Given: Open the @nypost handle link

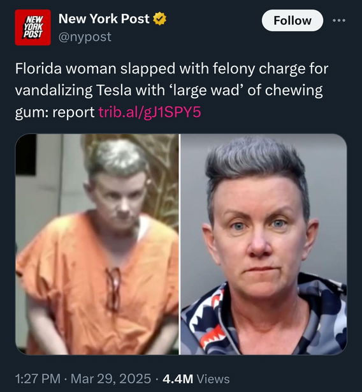Looking at the screenshot, I should pos(85,37).
